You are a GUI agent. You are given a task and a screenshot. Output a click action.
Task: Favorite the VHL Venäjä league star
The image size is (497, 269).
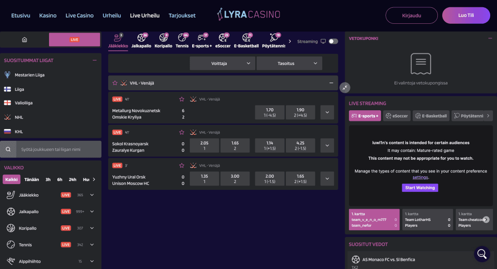click(115, 83)
